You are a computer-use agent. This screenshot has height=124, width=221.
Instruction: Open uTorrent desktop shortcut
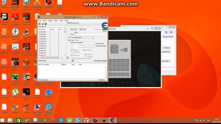click(15, 92)
